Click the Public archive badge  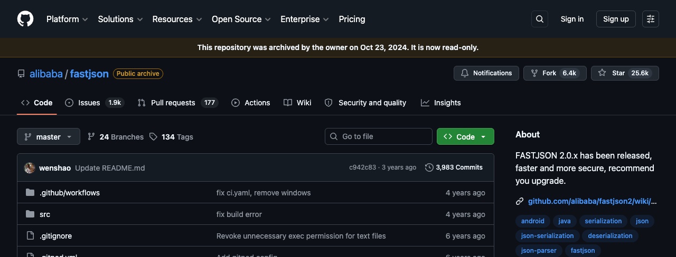pyautogui.click(x=138, y=74)
